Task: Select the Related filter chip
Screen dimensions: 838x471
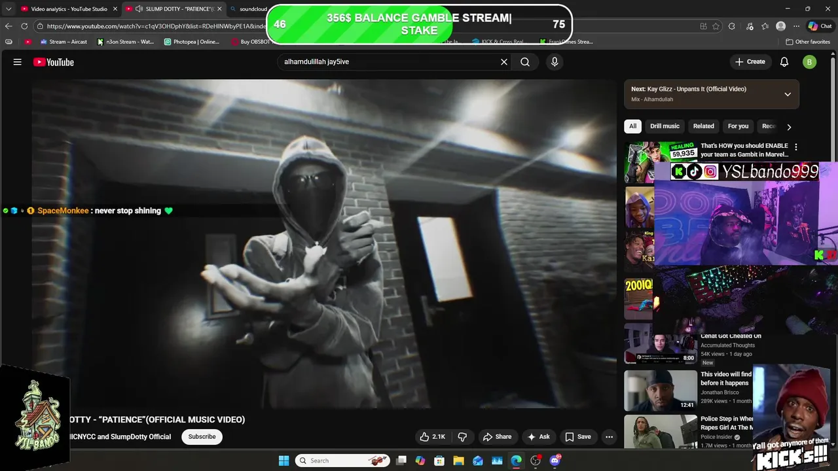Action: 704,126
